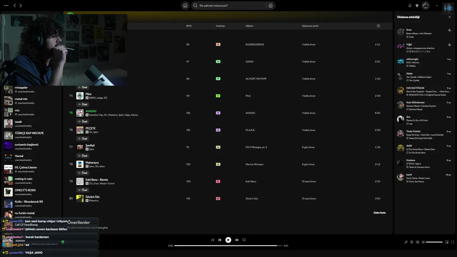Open the M.A.R.S. album link
The width and height of the screenshot is (457, 257).
[x=250, y=130]
